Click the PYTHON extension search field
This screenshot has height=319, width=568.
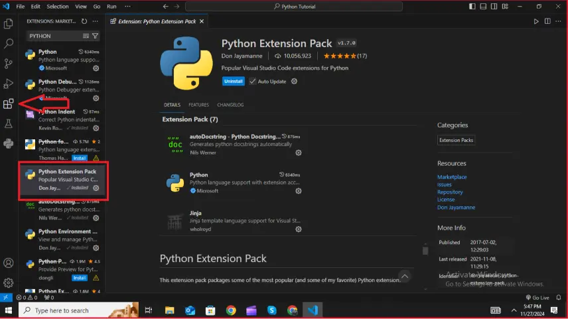55,36
